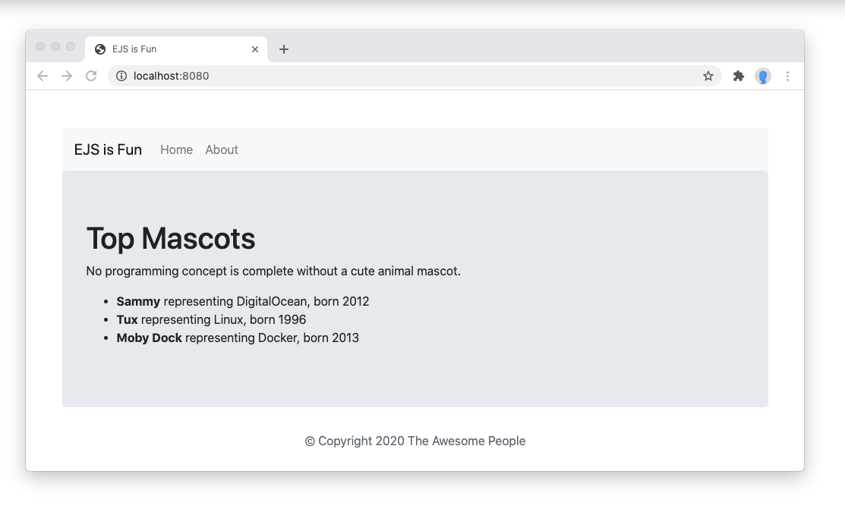This screenshot has width=845, height=515.
Task: Click the localhost:8080 address bar
Action: coord(415,76)
